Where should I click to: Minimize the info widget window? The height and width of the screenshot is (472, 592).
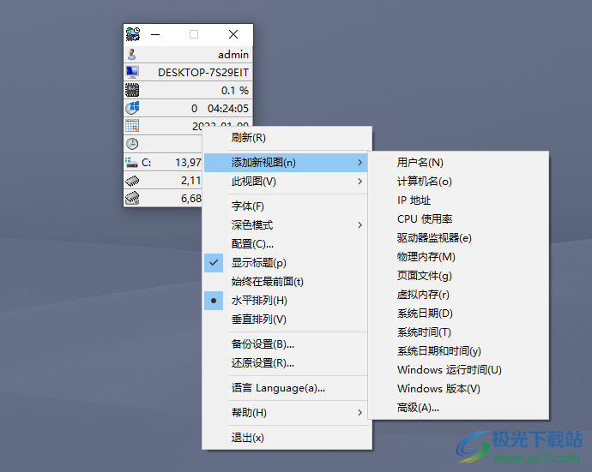[x=155, y=34]
